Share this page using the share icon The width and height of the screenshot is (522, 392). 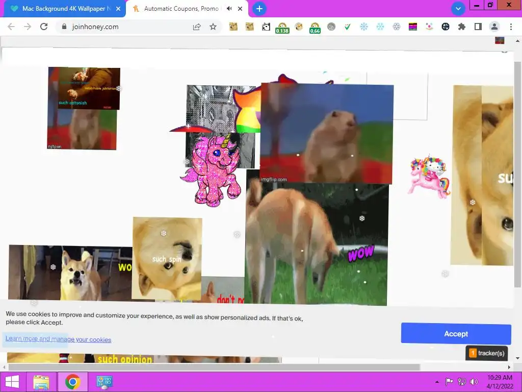pyautogui.click(x=197, y=27)
